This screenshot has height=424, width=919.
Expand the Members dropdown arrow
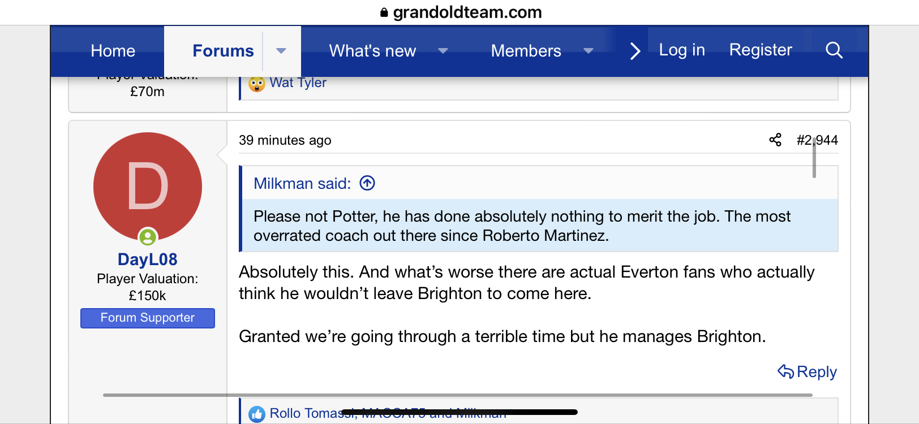tap(589, 51)
